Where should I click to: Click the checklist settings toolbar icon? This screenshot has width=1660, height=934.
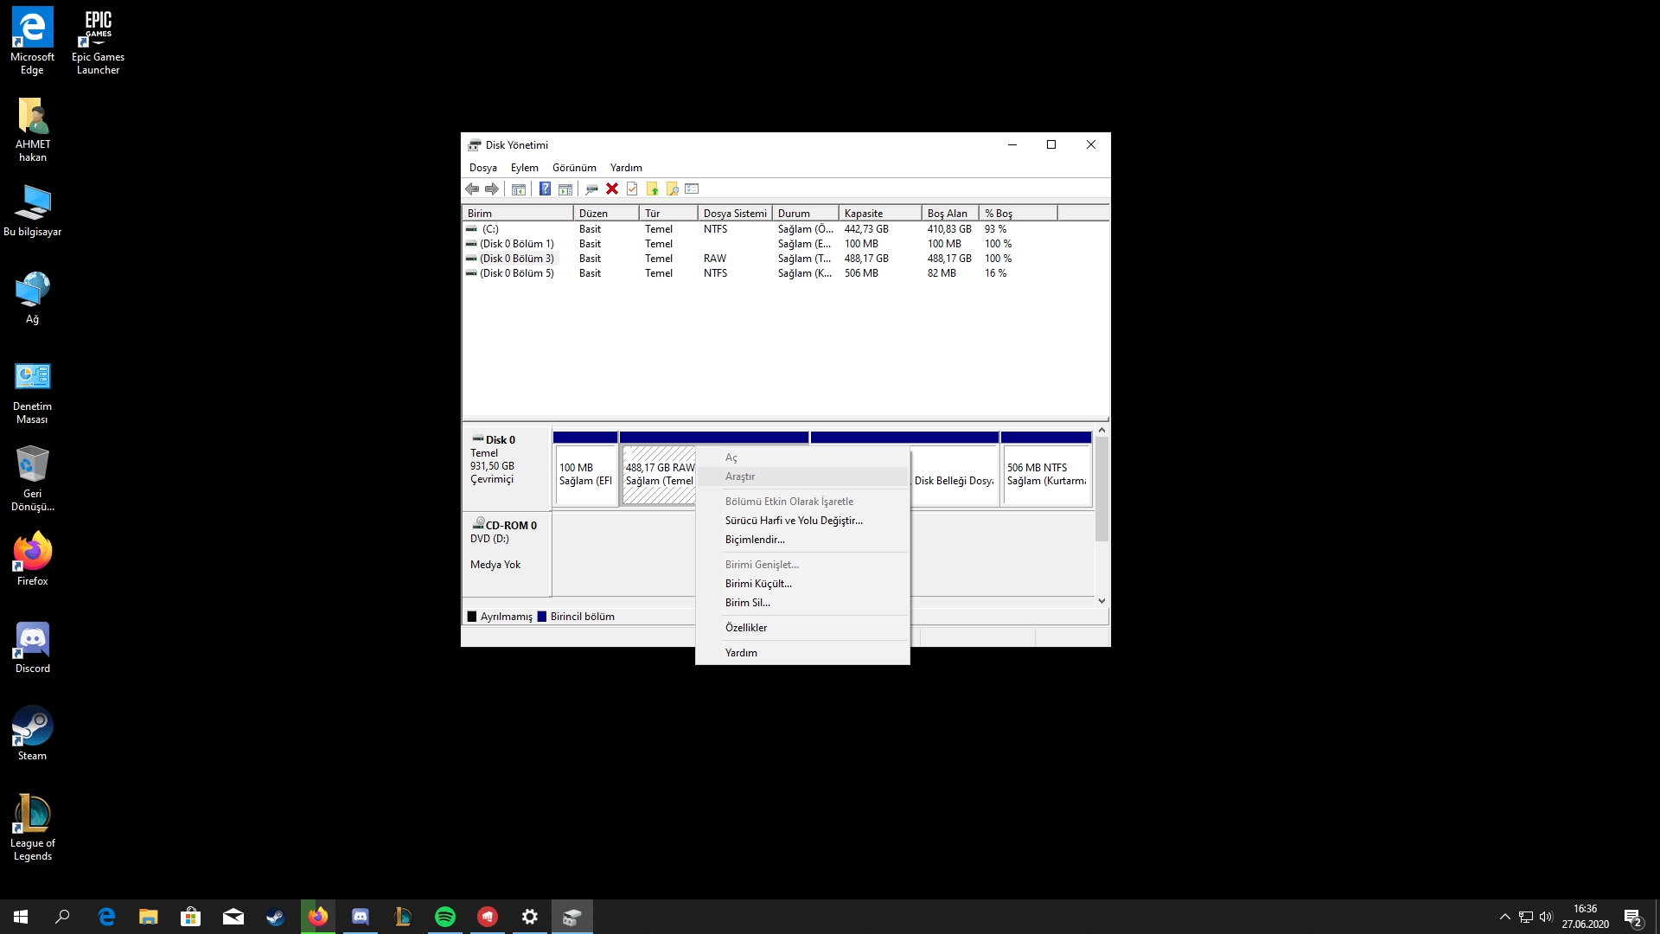click(x=692, y=189)
